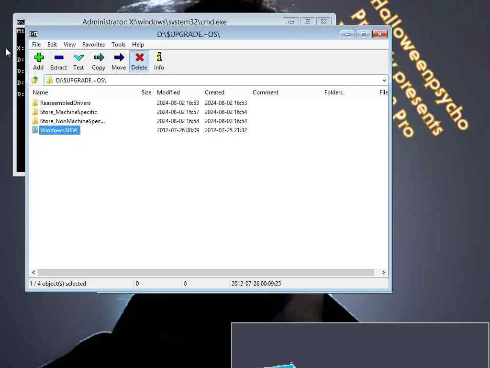Click modified date 2024-08-02 16:57
The image size is (490, 368).
coord(178,112)
